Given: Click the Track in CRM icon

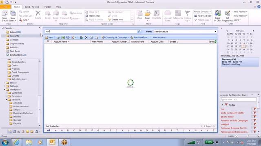Looking at the screenshot, I should [x=217, y=13].
